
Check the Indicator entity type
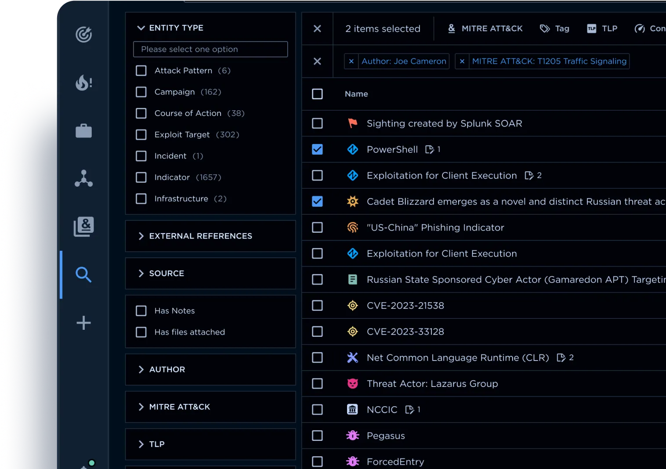click(141, 177)
